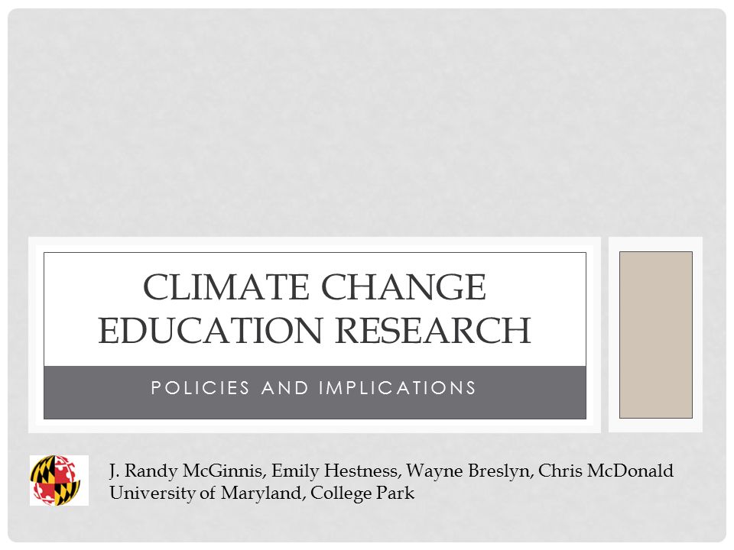Viewport: 734px width, 550px height.
Task: Click the University of Maryland globe logo
Action: pyautogui.click(x=59, y=480)
